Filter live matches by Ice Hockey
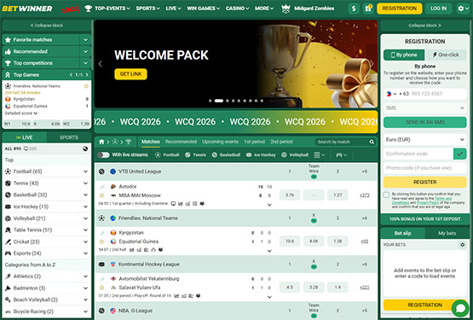Viewport: 473px width, 320px height. pyautogui.click(x=261, y=154)
